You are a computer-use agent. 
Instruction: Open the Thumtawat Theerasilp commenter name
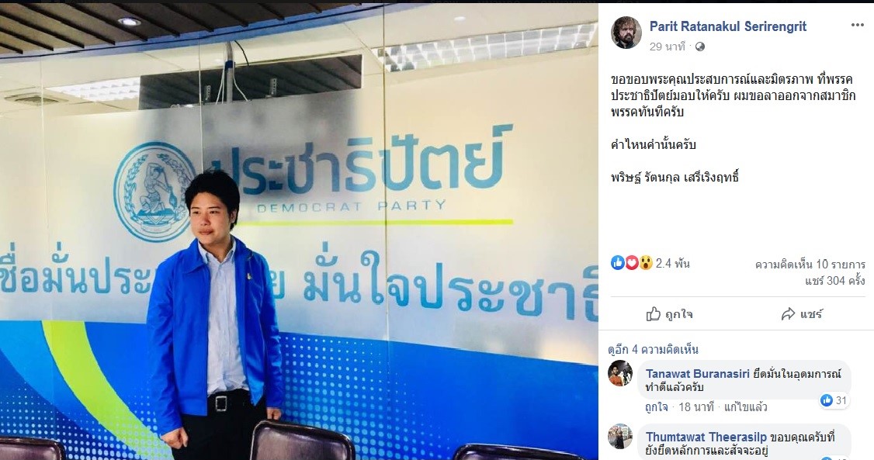coord(706,438)
